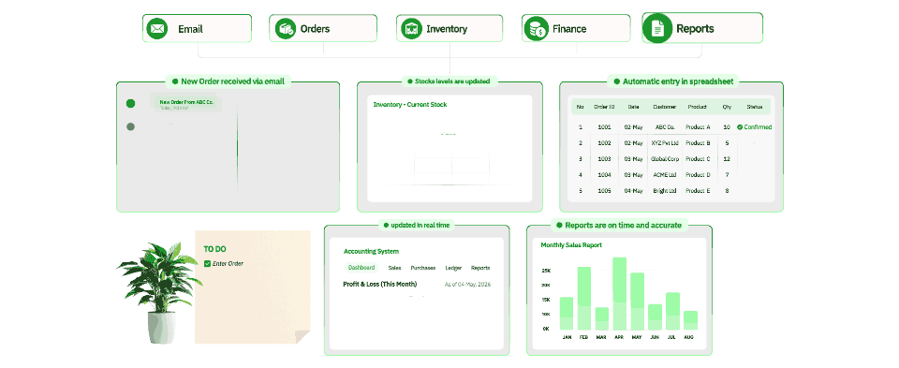This screenshot has width=899, height=368.
Task: Select the Dashboard tab in Accounting System
Action: tap(361, 268)
